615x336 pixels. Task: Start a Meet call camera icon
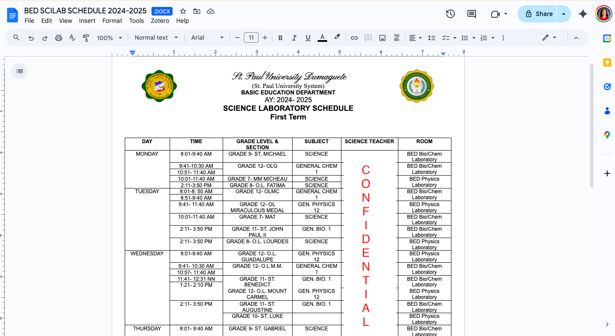point(495,14)
